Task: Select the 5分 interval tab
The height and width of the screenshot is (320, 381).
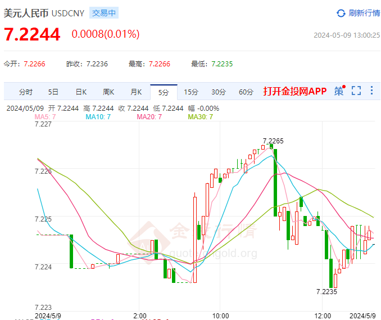Action: tap(164, 92)
